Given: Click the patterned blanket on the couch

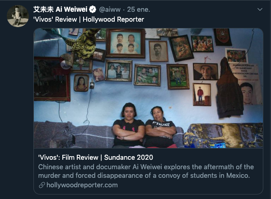Looking at the screenshot, I should [223, 136].
